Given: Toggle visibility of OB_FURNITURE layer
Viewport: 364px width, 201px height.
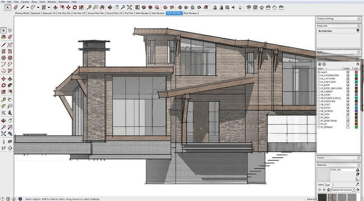Looking at the screenshot, I should pos(348,101).
